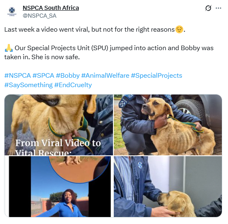This screenshot has width=228, height=224.
Task: Open the #EndCruelty hashtag
Action: 73,85
